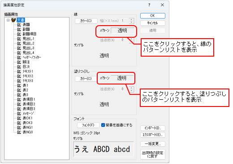Click the icon next to 副題項目
Screen dimensions: 233x164
(x=19, y=34)
